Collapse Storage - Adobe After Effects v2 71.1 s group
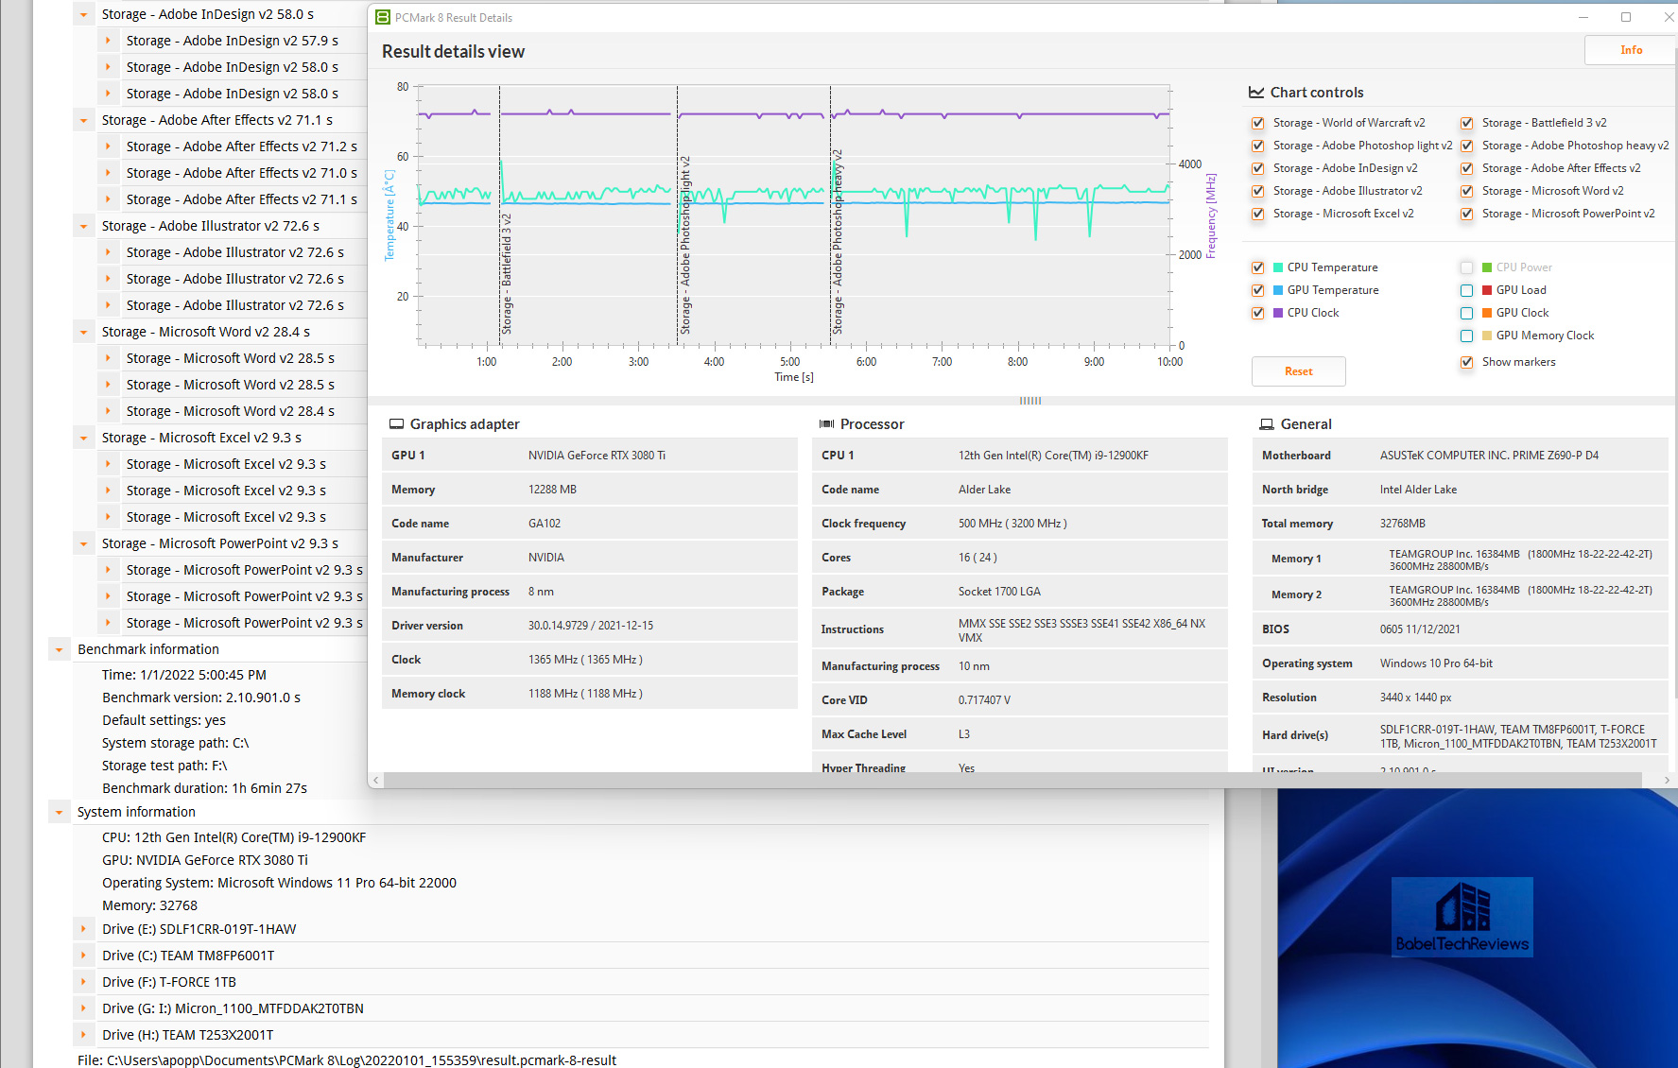The width and height of the screenshot is (1678, 1068). [x=84, y=120]
